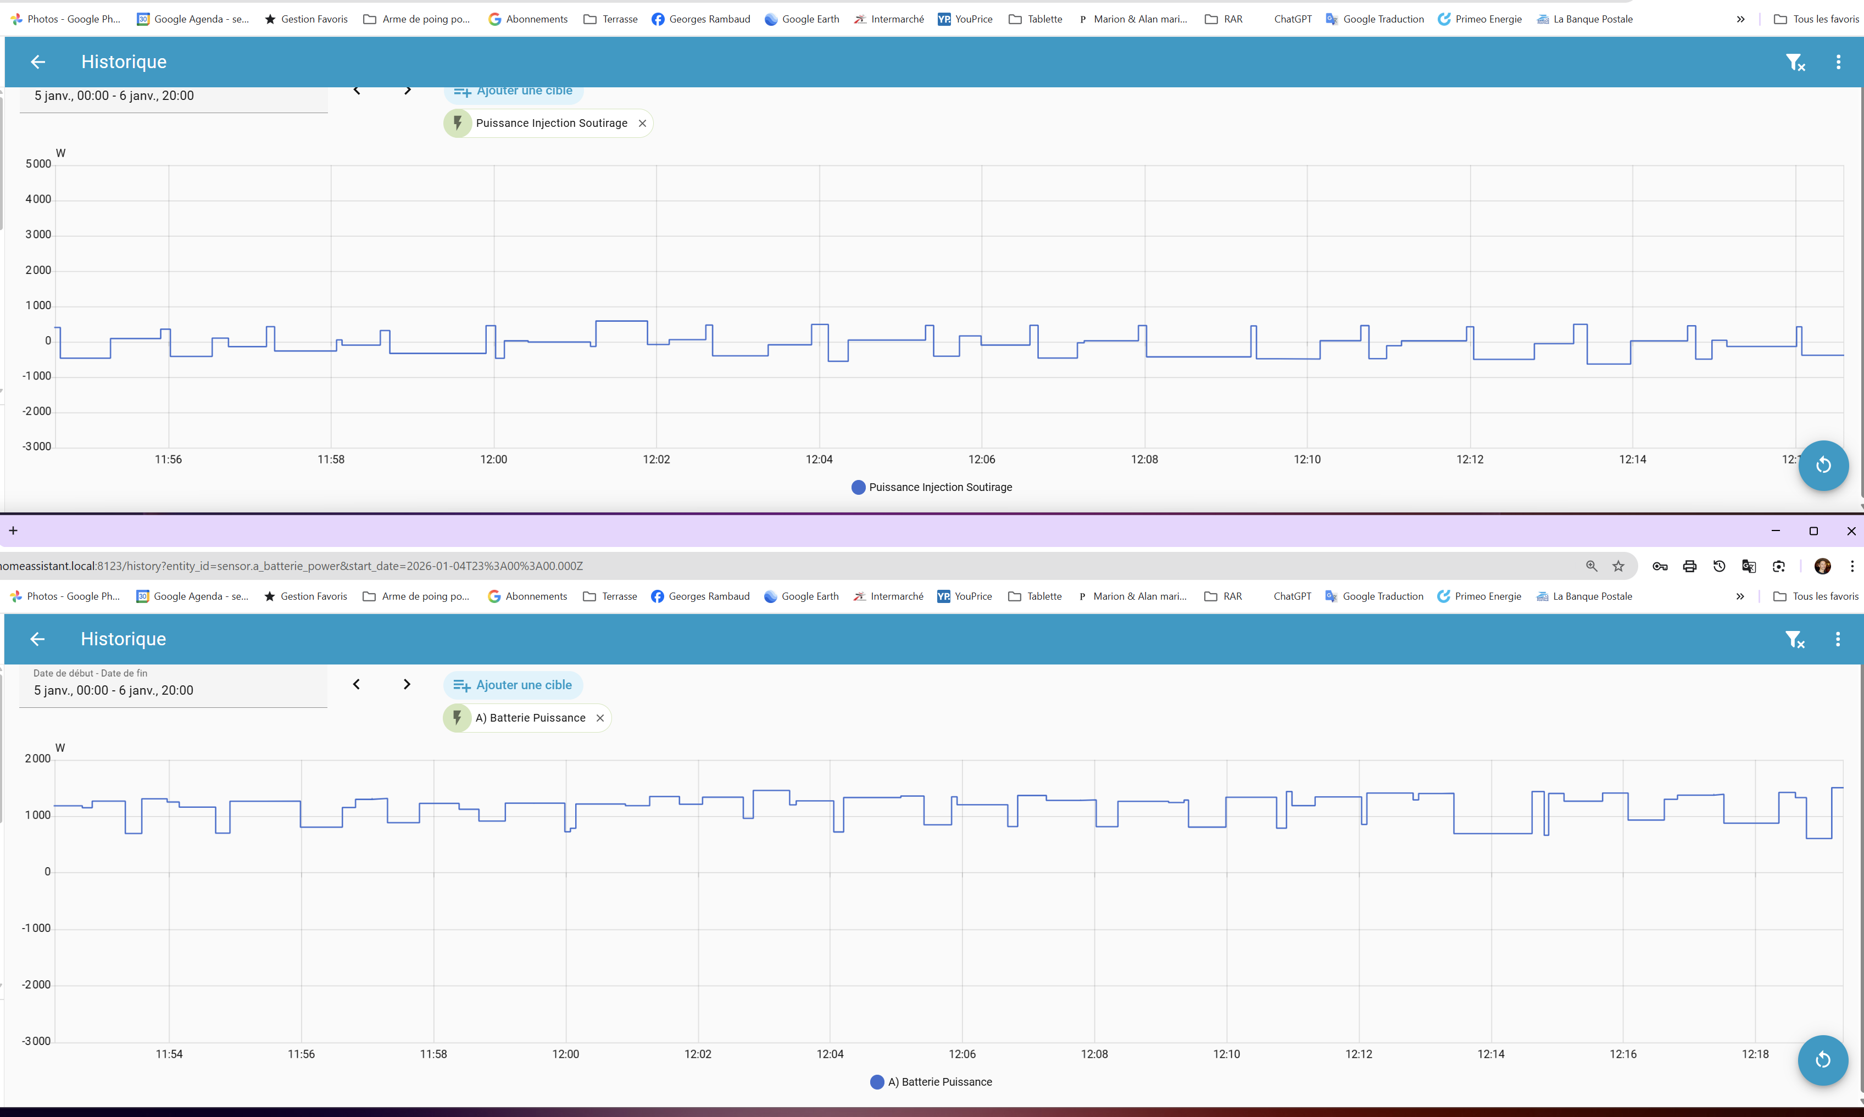Open the password key icon

pyautogui.click(x=1660, y=566)
